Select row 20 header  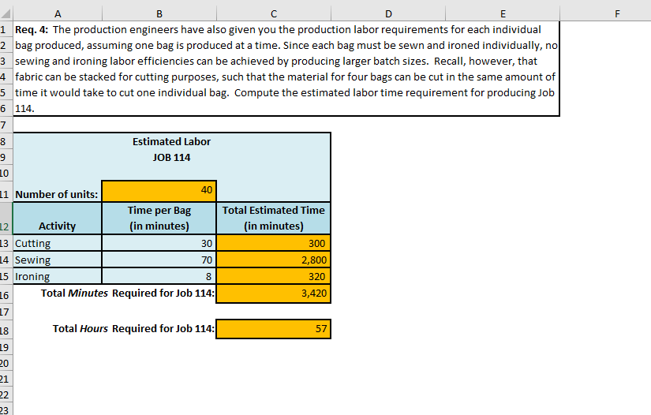pyautogui.click(x=6, y=364)
